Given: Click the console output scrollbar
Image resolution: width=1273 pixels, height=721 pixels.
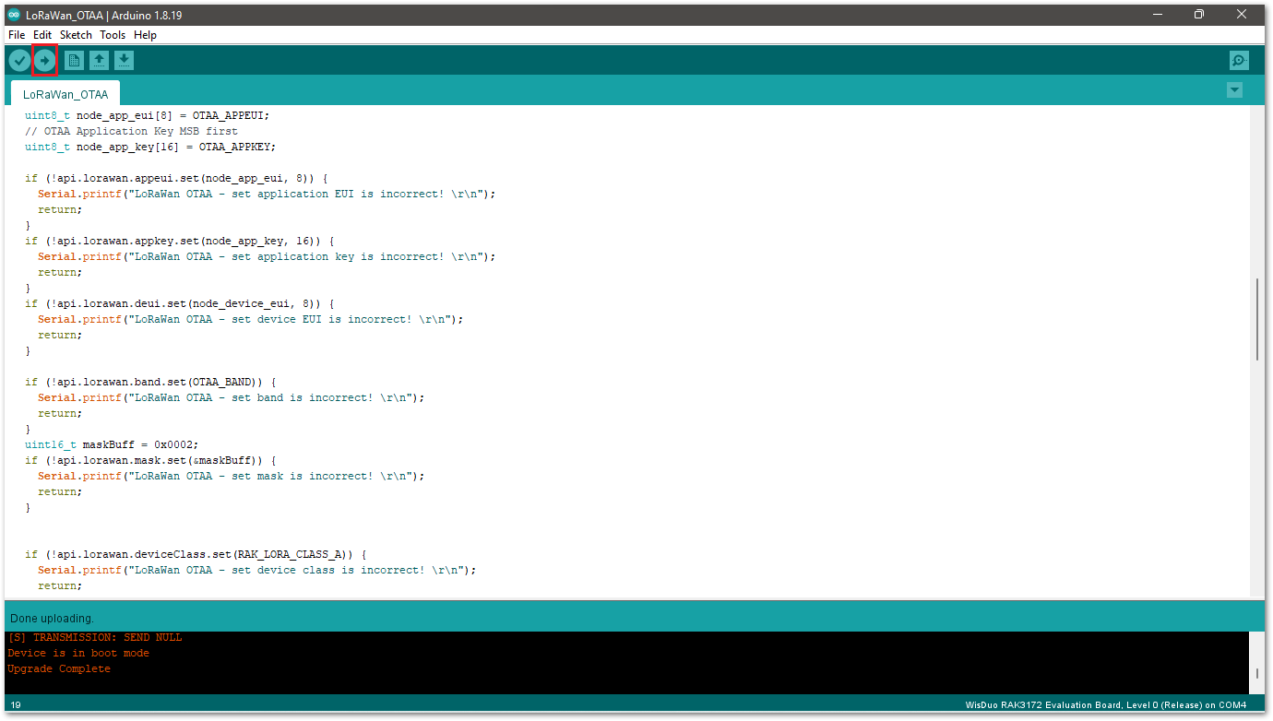Looking at the screenshot, I should (x=1256, y=674).
